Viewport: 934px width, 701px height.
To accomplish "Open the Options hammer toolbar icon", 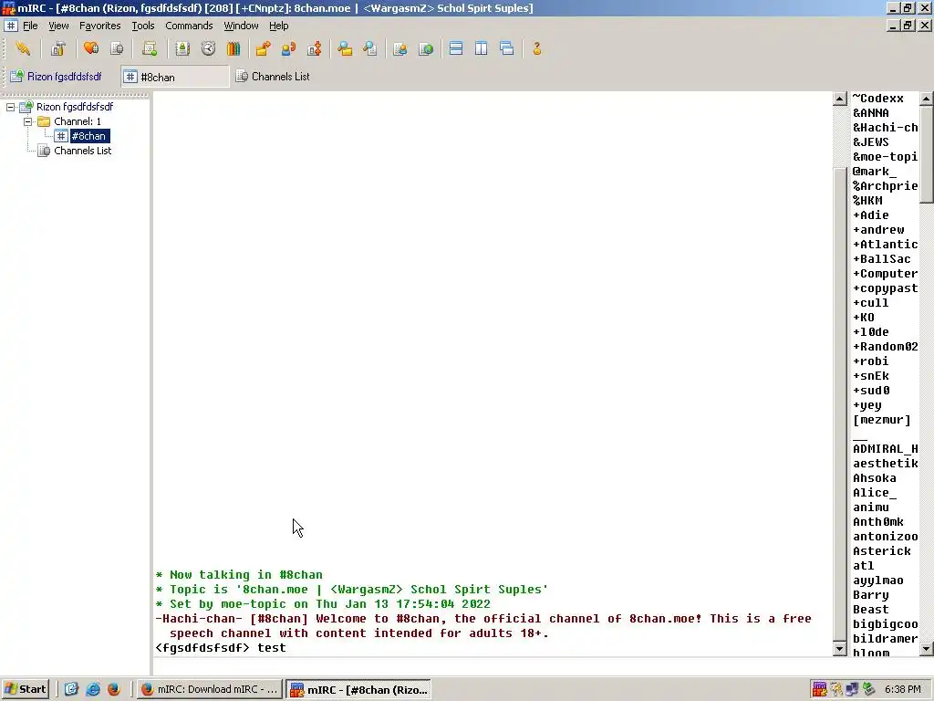I will point(57,49).
